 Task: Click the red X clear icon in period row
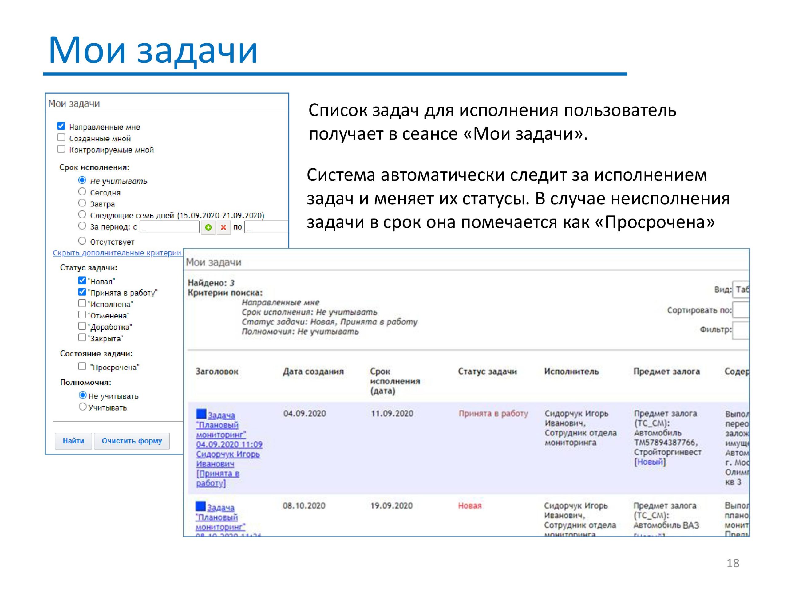click(223, 227)
